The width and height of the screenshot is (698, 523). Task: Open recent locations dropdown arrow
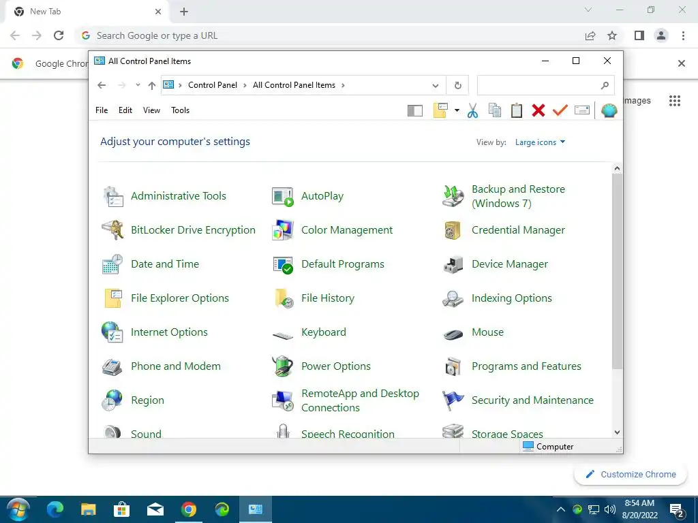[138, 85]
